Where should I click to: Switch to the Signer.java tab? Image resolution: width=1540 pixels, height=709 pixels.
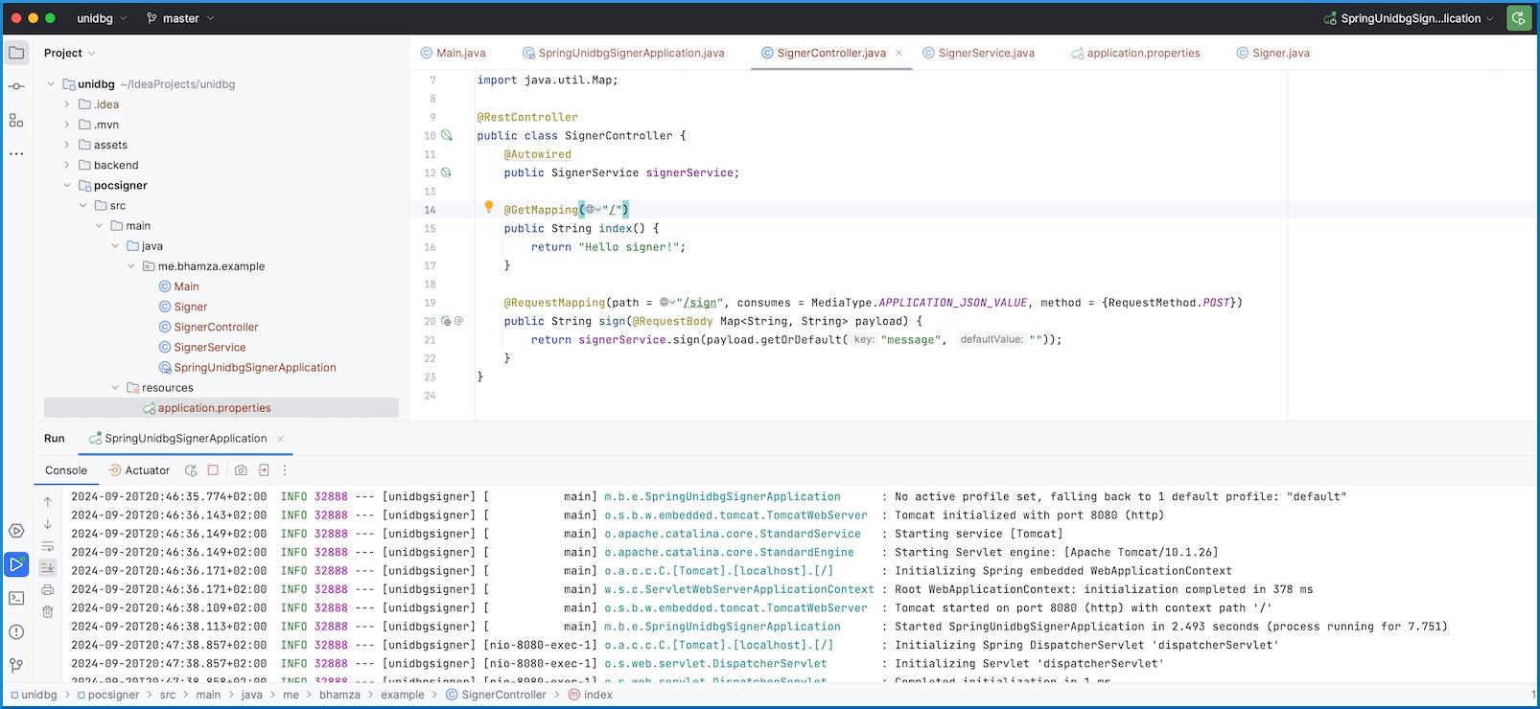coord(1272,53)
